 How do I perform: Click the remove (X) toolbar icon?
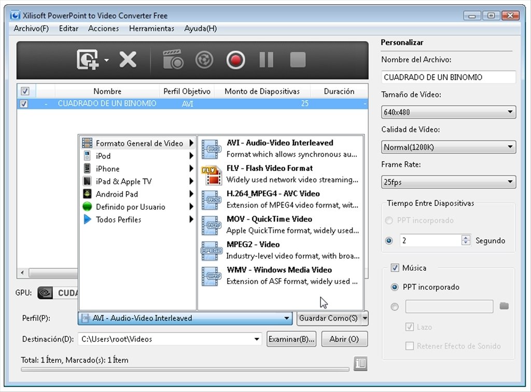click(128, 60)
